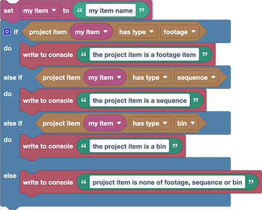
Task: Open the 'my item' dropdown in the bin condition
Action: click(x=105, y=123)
